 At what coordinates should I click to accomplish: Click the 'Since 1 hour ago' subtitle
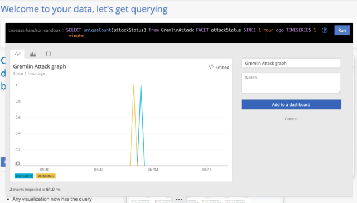[29, 74]
